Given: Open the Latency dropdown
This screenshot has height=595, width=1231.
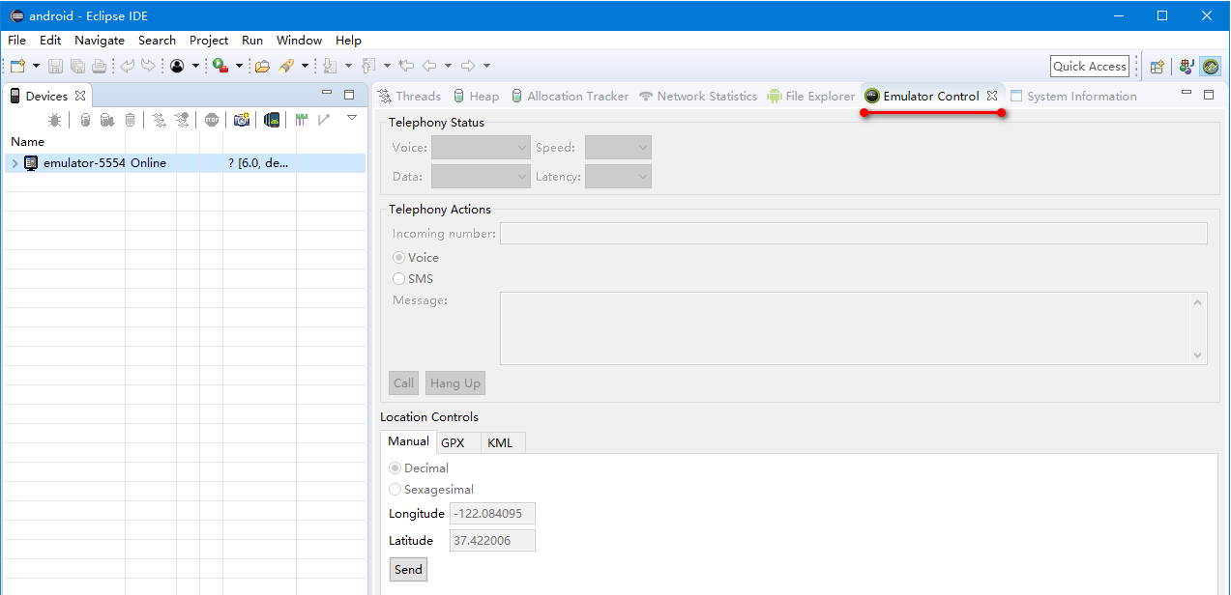Looking at the screenshot, I should pos(618,177).
